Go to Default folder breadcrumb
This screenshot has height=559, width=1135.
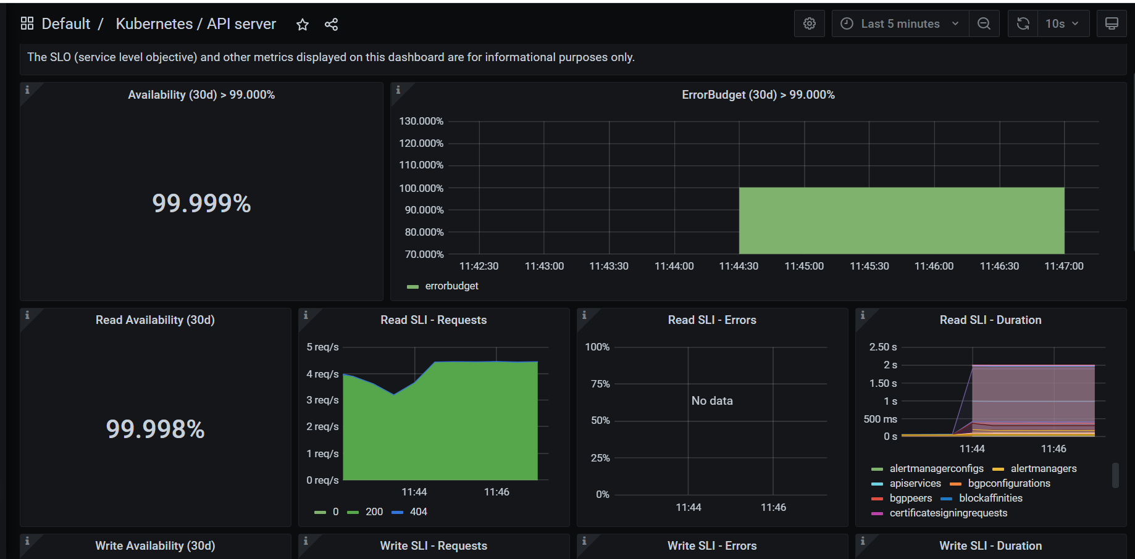66,23
